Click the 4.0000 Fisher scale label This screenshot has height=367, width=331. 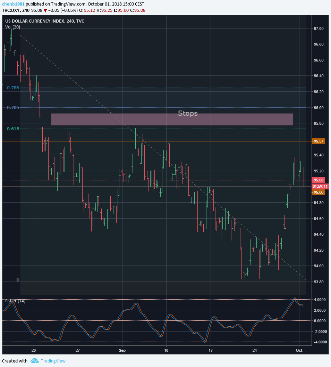[320, 300]
